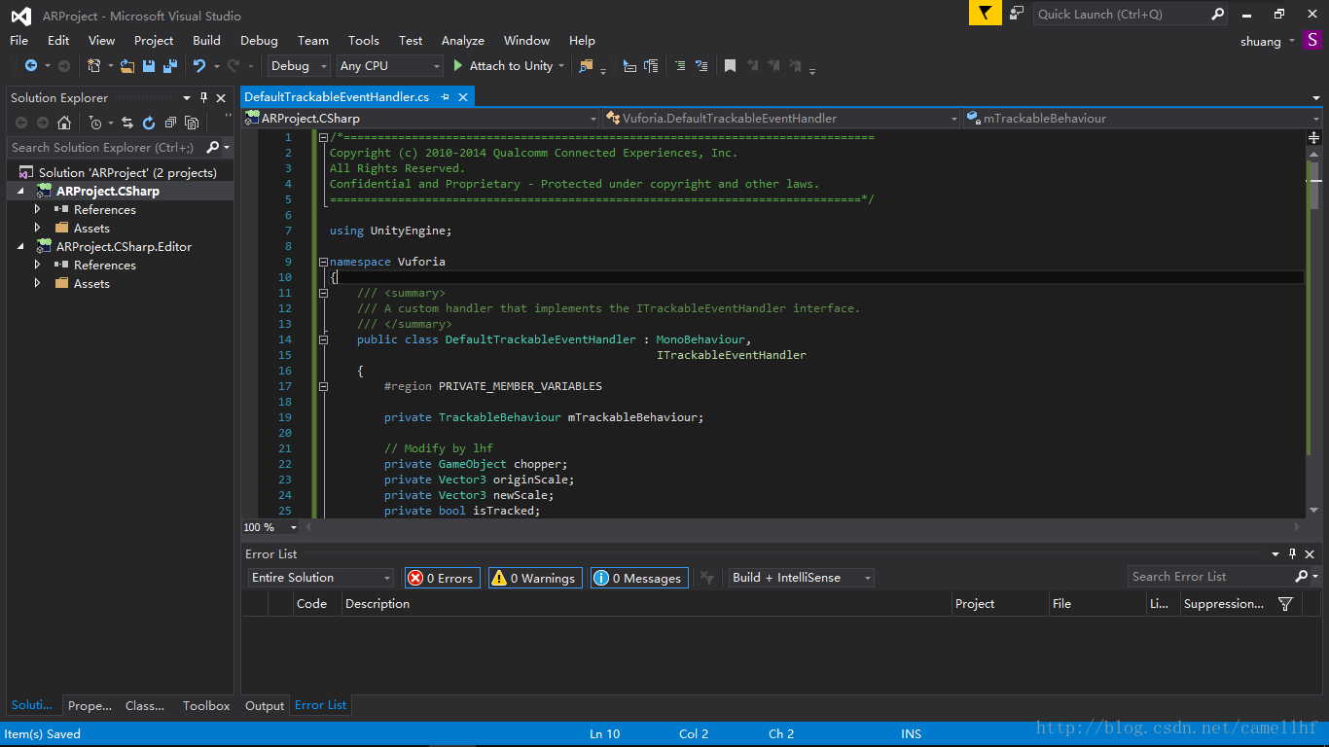Click the Open File folder icon
This screenshot has height=747, width=1329.
click(127, 66)
